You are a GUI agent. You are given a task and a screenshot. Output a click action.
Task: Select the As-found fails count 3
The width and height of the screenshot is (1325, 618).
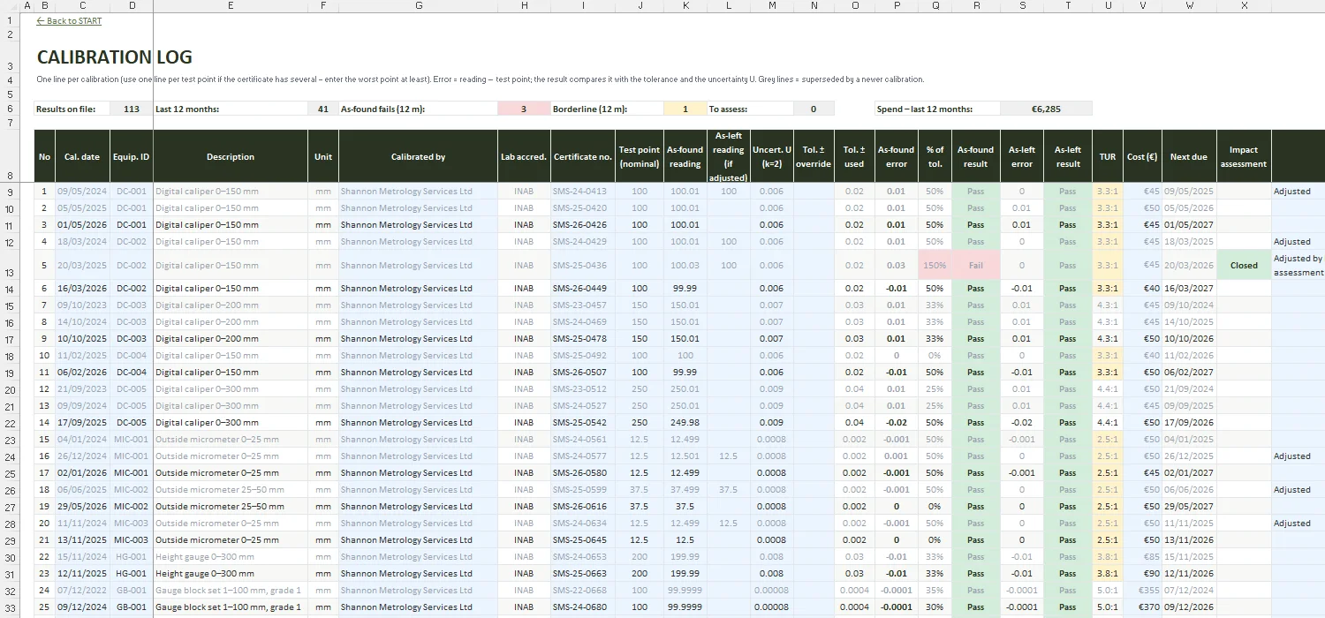[524, 109]
